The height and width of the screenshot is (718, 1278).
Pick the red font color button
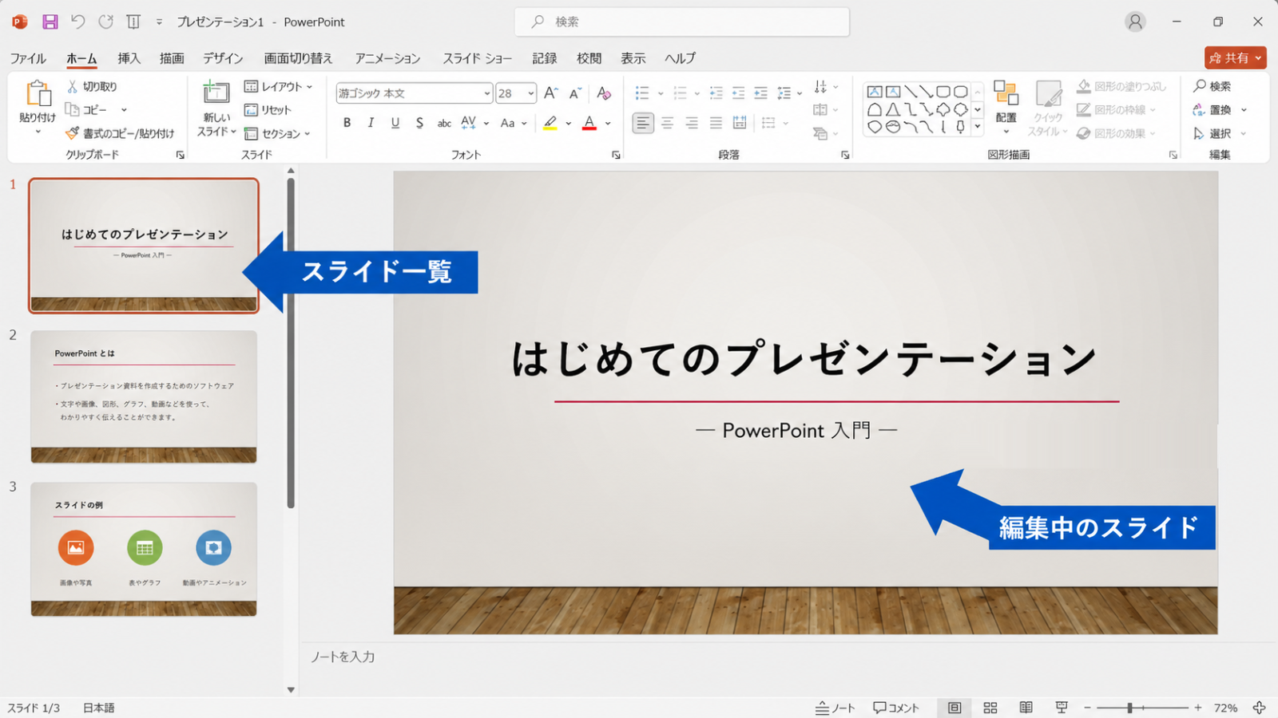[589, 123]
